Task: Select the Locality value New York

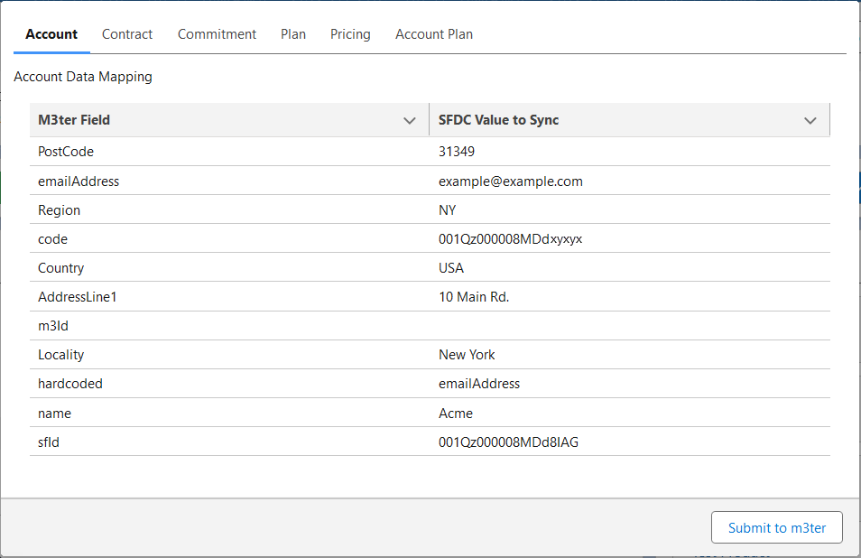Action: [x=467, y=355]
